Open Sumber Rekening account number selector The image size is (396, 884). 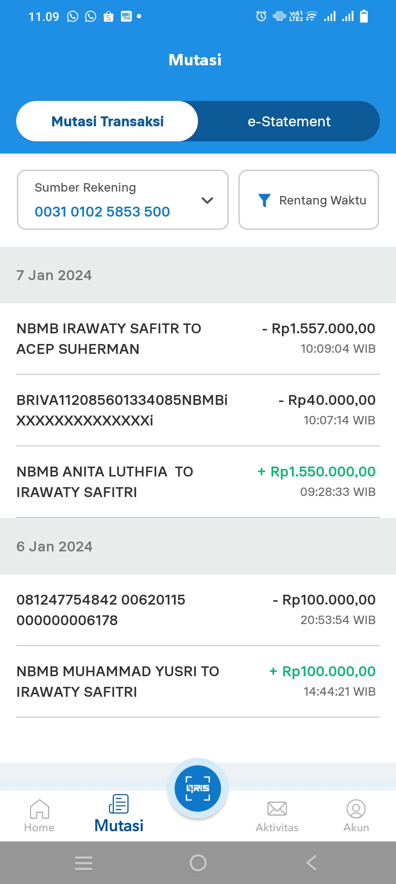click(x=123, y=200)
